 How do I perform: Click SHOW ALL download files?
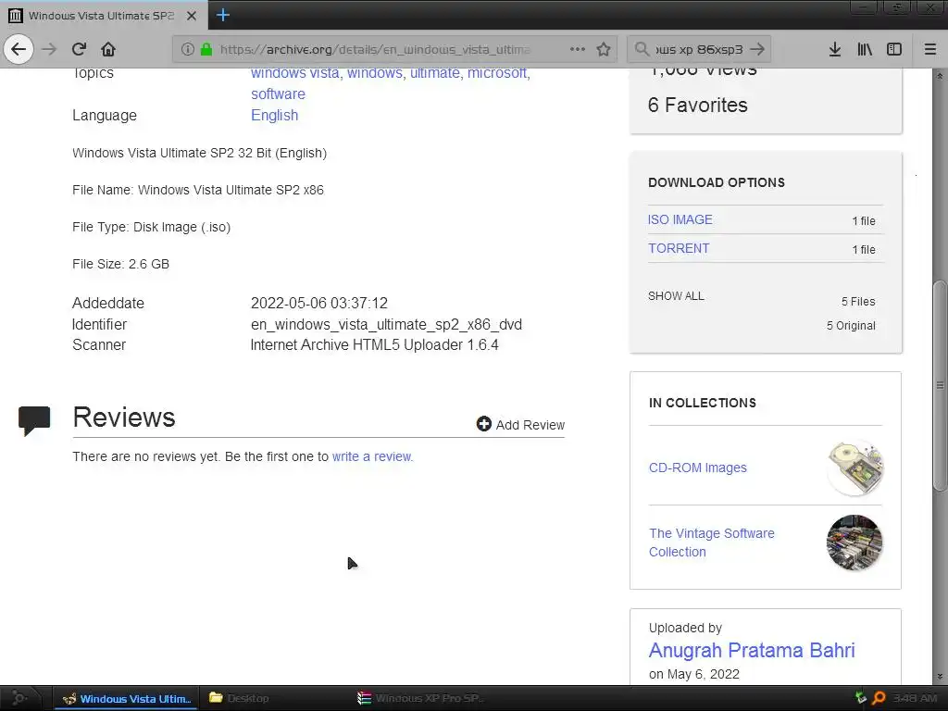click(676, 296)
